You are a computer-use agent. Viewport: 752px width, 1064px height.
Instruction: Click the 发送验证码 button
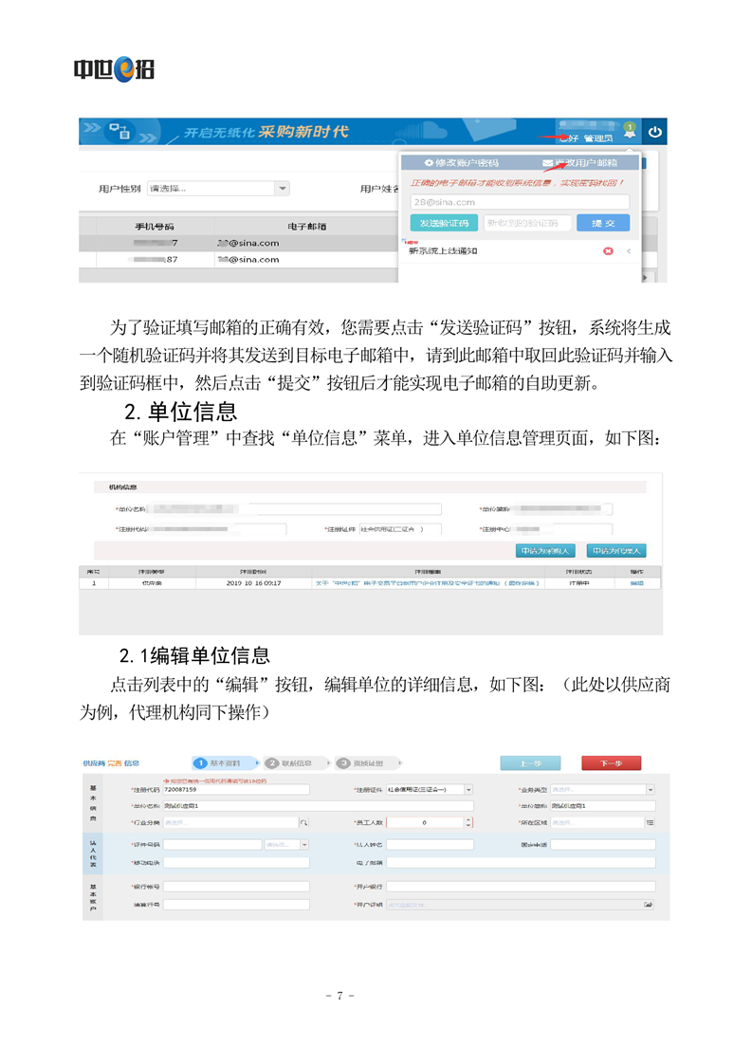(443, 223)
